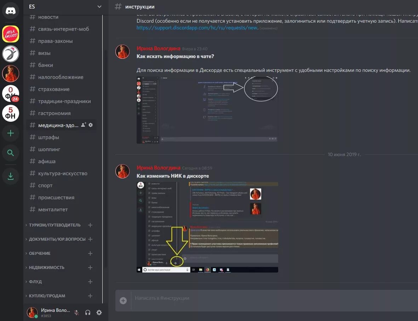Open server discovery search icon
This screenshot has height=321, width=418.
point(11,153)
